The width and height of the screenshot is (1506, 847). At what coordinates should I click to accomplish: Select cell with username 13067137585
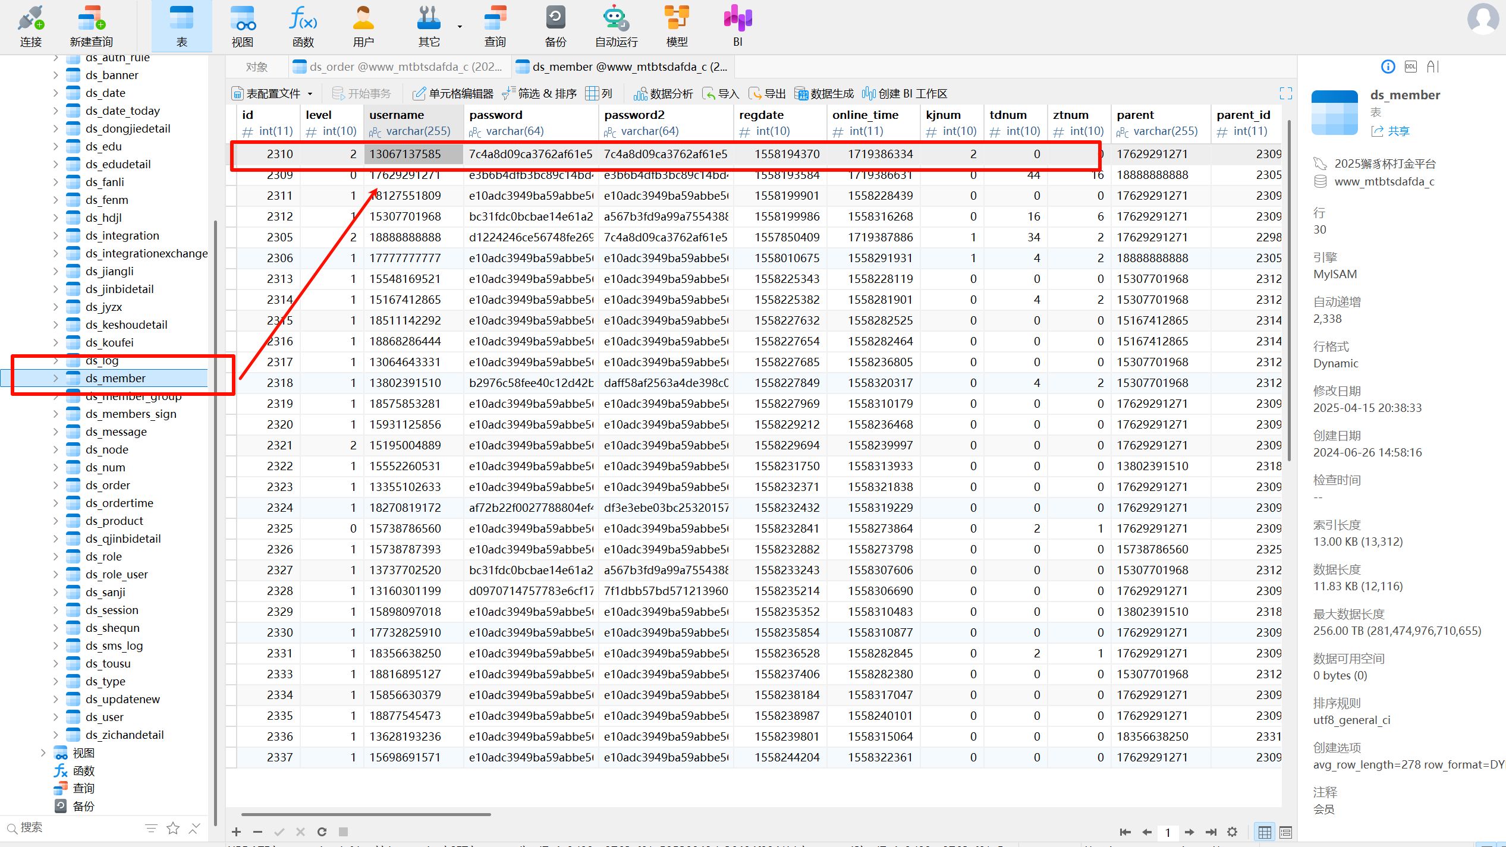click(413, 154)
